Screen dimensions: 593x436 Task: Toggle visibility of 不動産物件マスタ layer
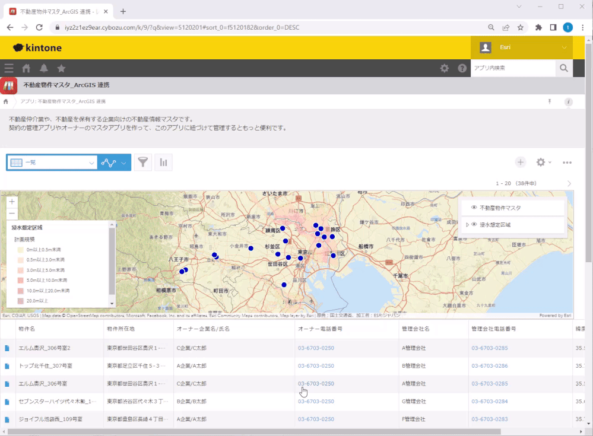coord(474,208)
